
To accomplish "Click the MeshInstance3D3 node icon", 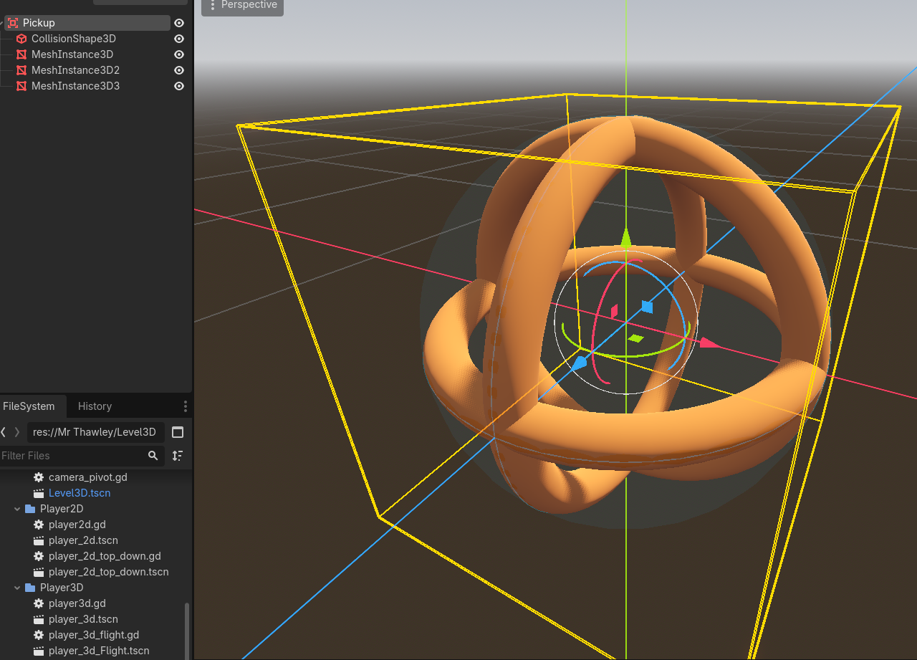I will [x=21, y=86].
